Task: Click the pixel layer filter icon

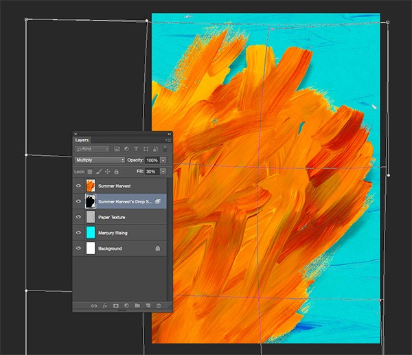Action: (x=118, y=149)
